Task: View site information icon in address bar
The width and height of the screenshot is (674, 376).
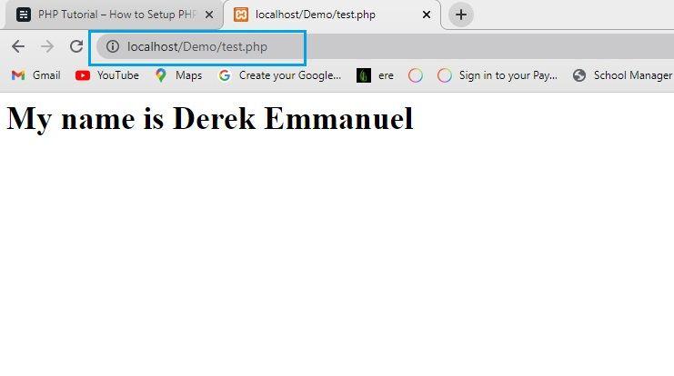Action: pos(113,46)
